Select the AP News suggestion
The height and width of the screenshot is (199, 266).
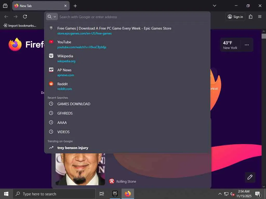click(x=127, y=73)
